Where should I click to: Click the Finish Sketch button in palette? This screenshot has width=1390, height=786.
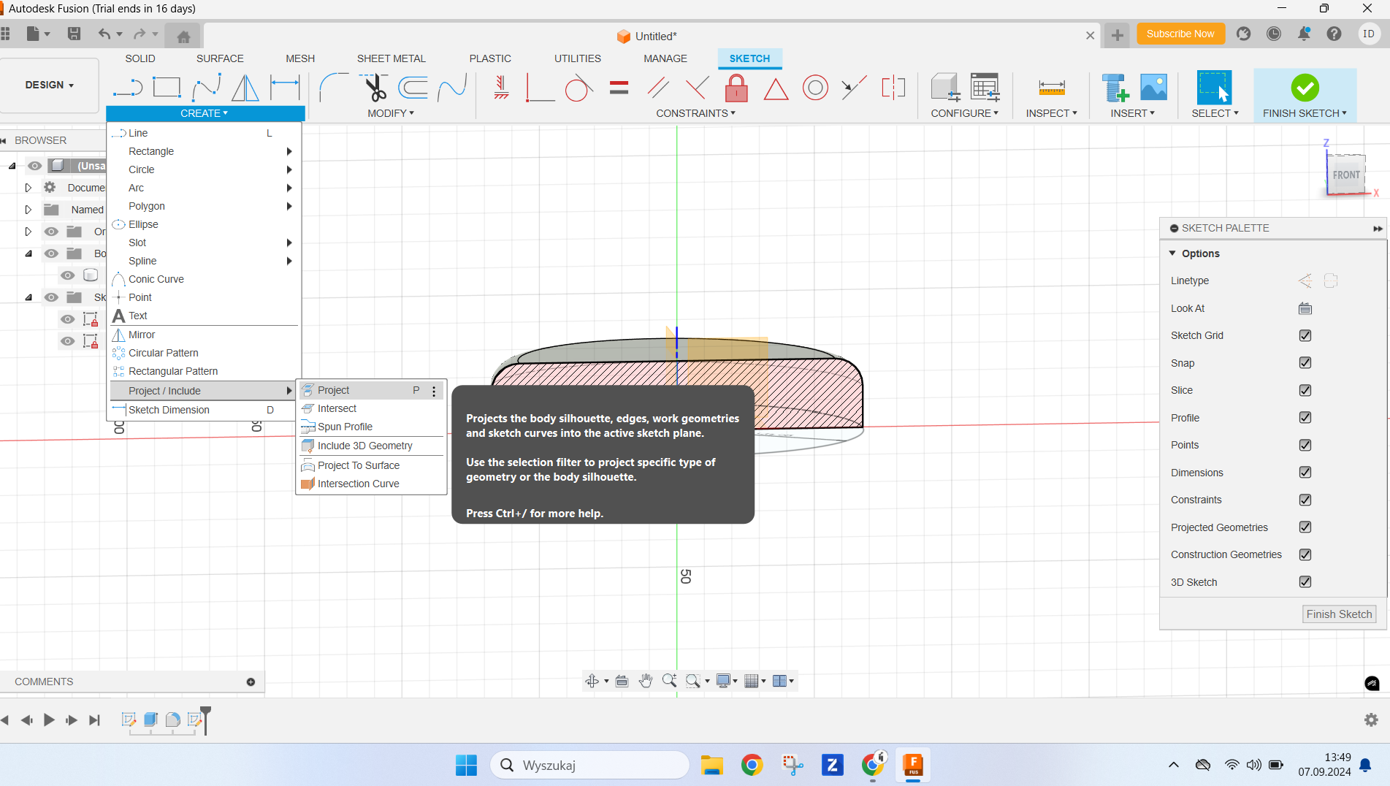pos(1339,614)
